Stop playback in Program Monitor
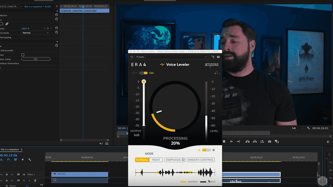Screen dimensions: 333x187 point(224,142)
